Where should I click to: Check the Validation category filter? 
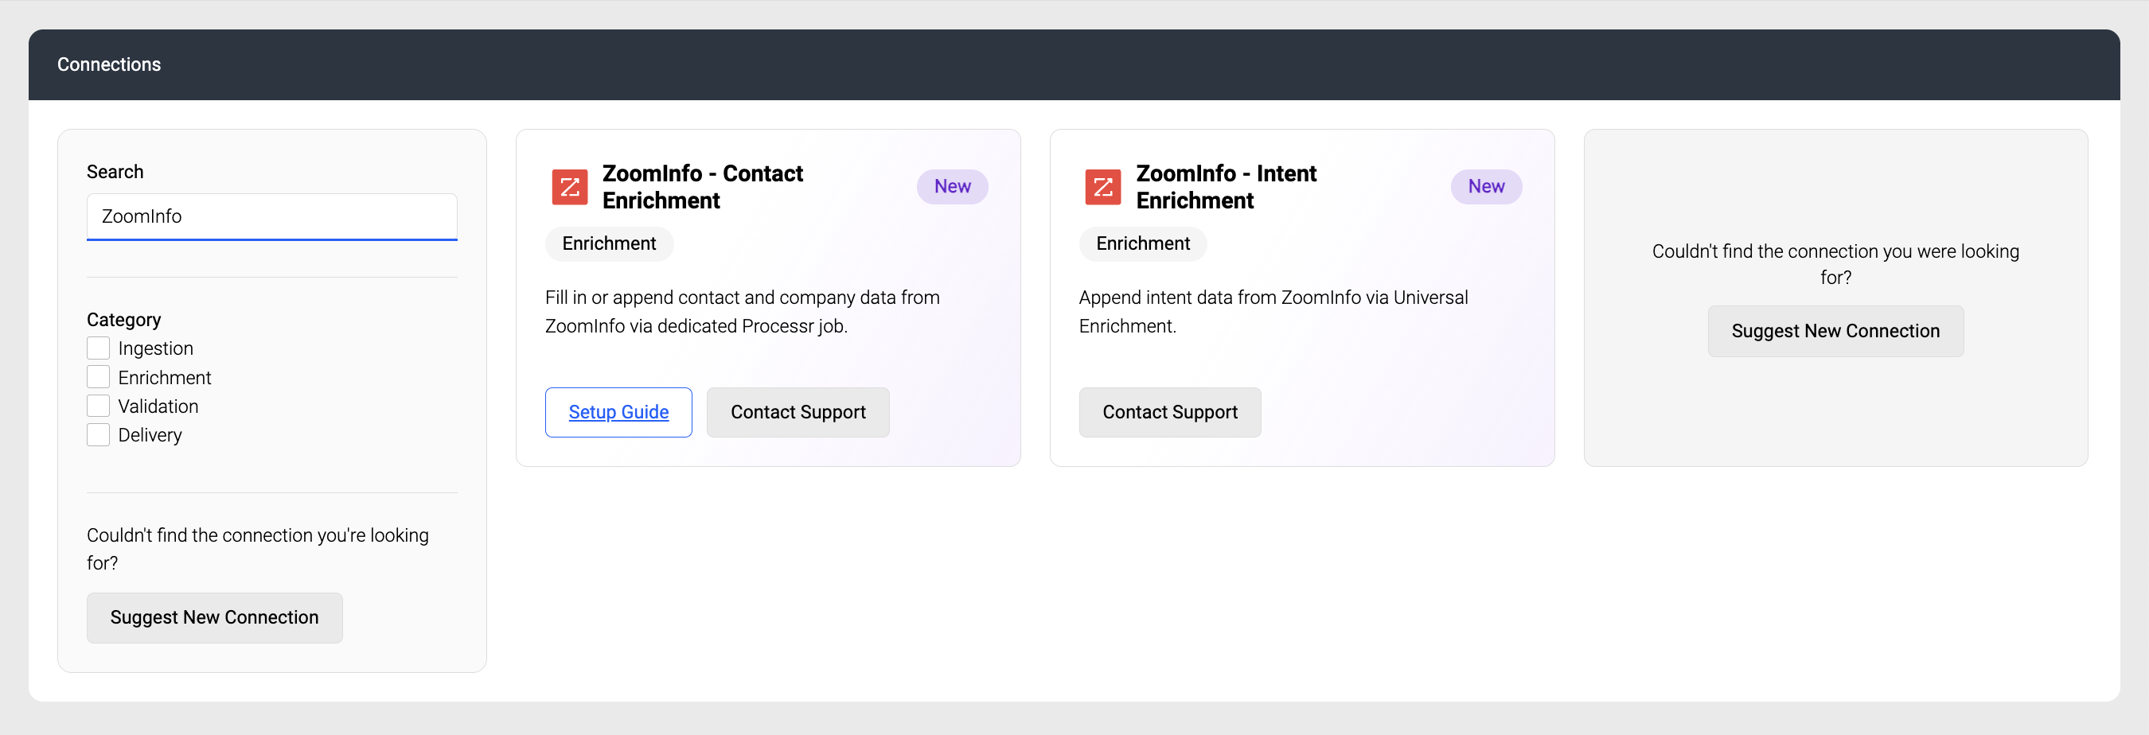tap(99, 406)
